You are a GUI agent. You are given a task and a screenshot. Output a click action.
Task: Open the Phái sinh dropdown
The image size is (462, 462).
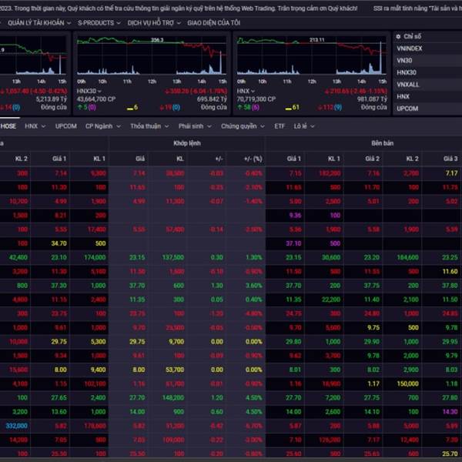(x=195, y=126)
